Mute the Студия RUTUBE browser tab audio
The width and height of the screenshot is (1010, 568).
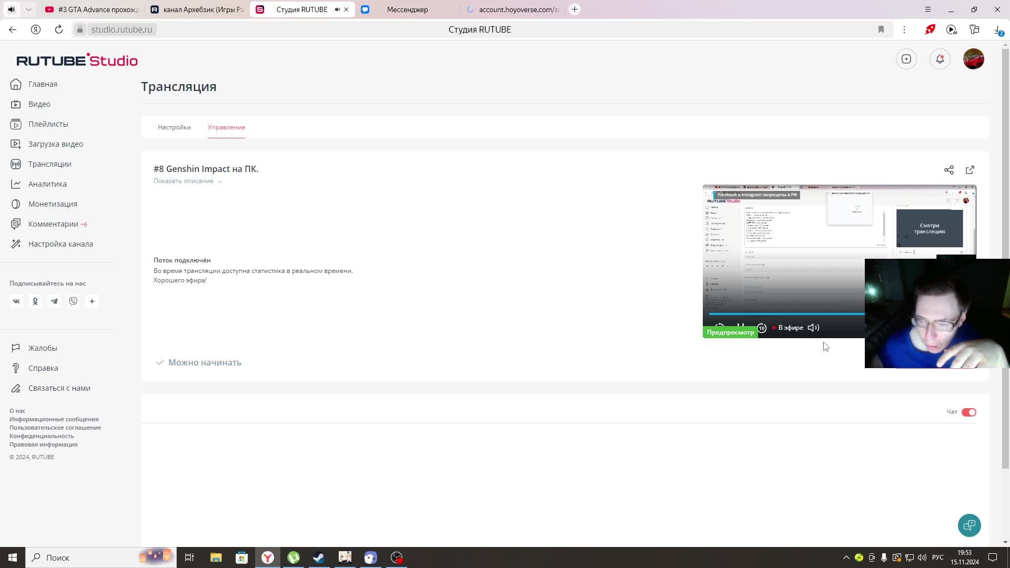click(x=337, y=9)
